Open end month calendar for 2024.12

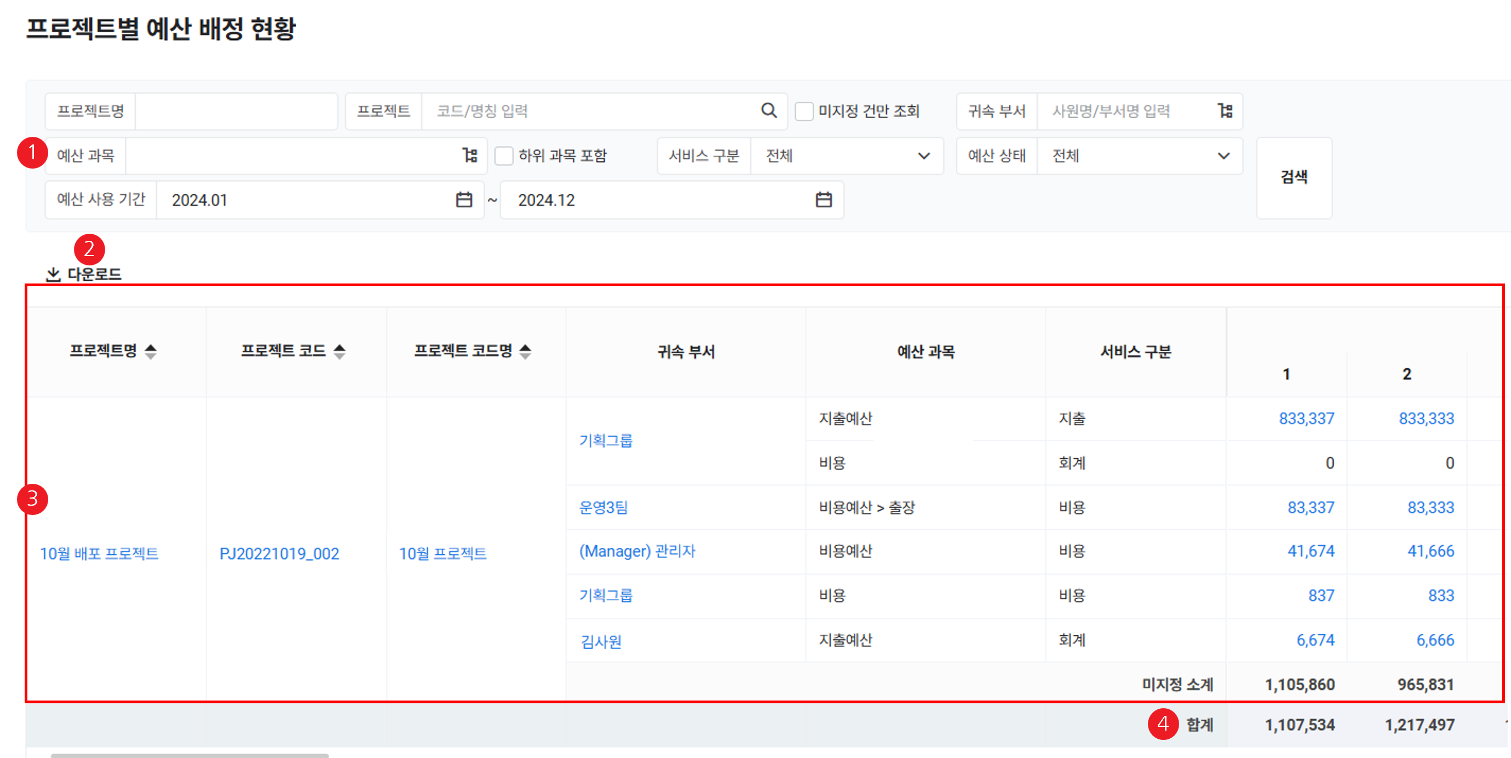click(x=824, y=200)
